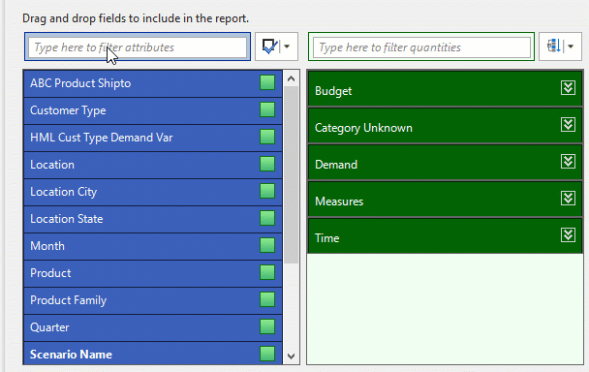The width and height of the screenshot is (589, 372).
Task: Toggle the Customer Type green checkbox
Action: click(267, 109)
